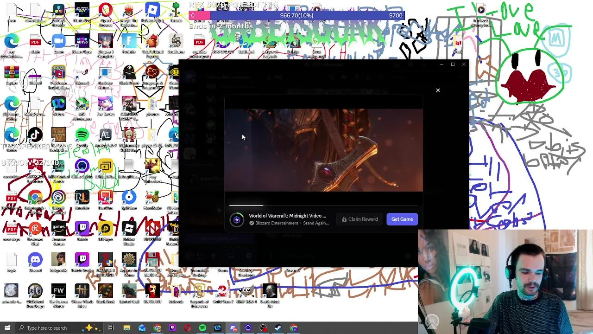Open Soulframe desktop shortcut
Screen dimensions: 593x334
coord(176,45)
